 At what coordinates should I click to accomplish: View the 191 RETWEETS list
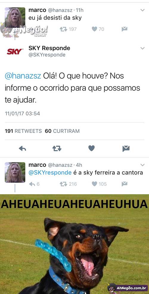point(23,131)
